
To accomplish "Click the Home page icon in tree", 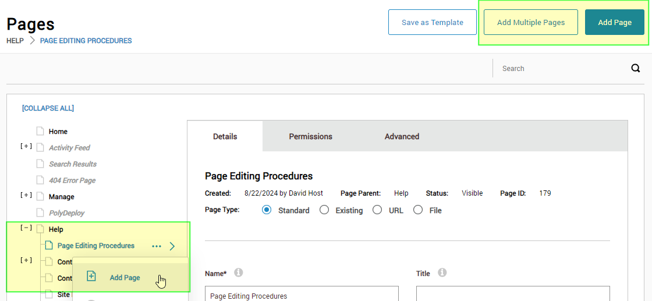I will pyautogui.click(x=40, y=132).
